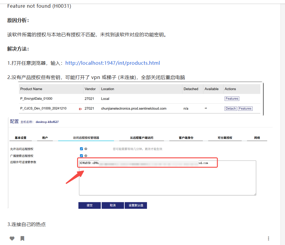285x245 pixels.
Task: Uncheck the 允许访问远程授权 checkbox
Action: pyautogui.click(x=81, y=149)
